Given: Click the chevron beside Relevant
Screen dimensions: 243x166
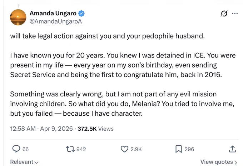Looking at the screenshot, I should [x=36, y=162].
